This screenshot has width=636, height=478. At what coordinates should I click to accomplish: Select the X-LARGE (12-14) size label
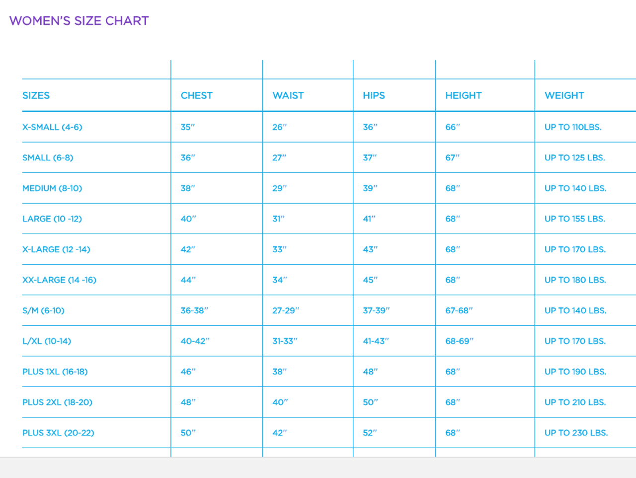(x=56, y=250)
